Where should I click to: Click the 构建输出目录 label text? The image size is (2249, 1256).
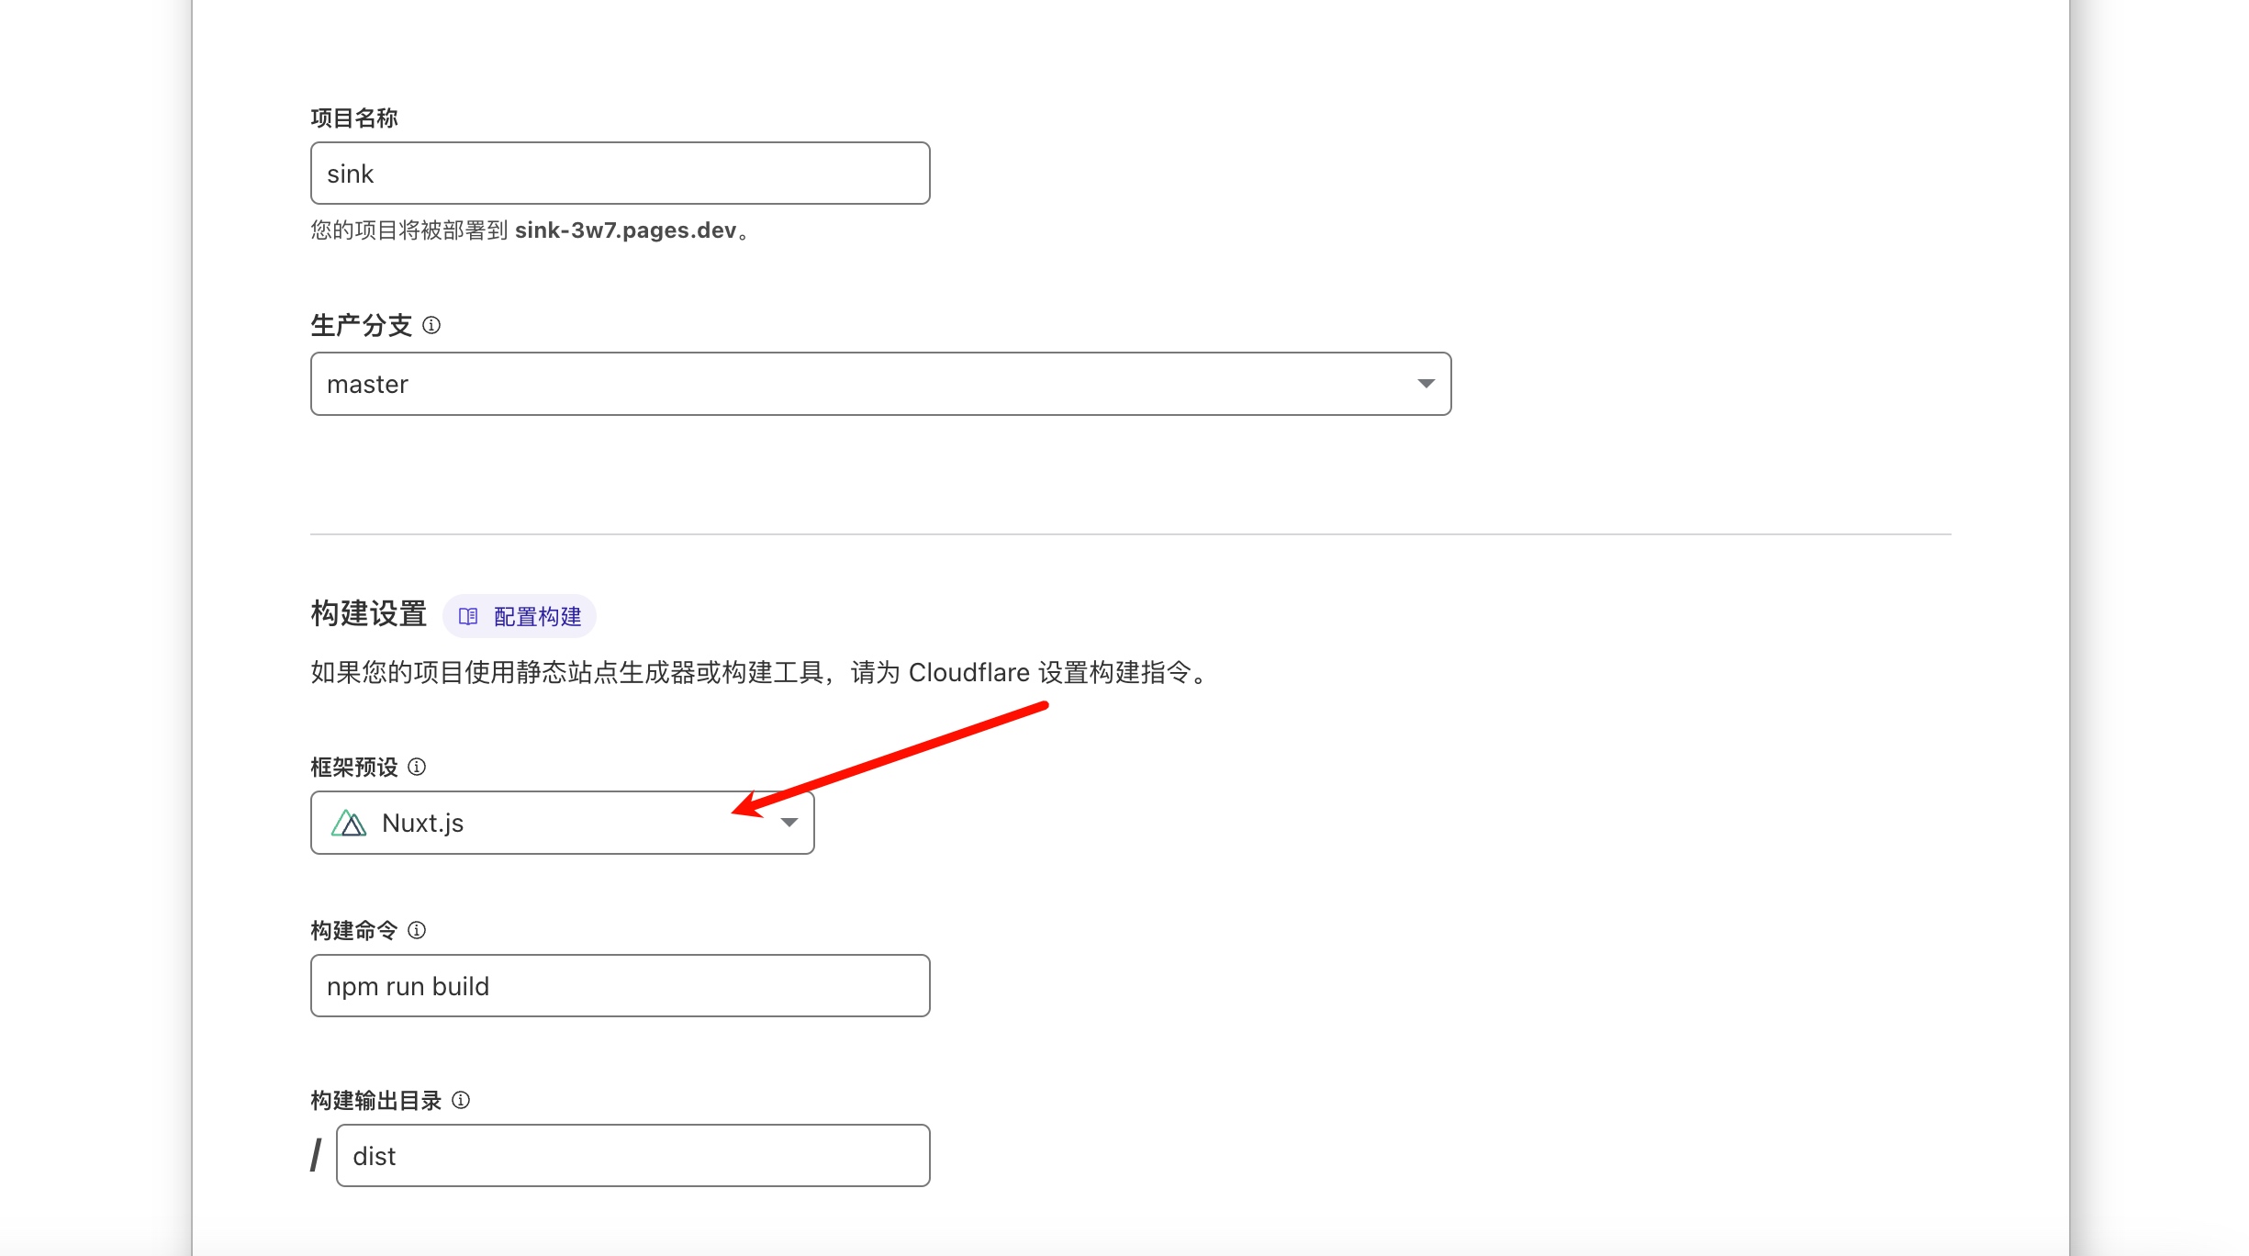[x=376, y=1100]
